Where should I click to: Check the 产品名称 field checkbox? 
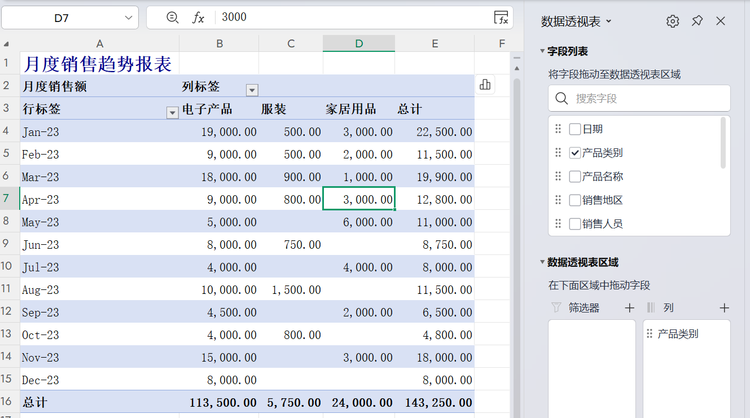point(575,177)
